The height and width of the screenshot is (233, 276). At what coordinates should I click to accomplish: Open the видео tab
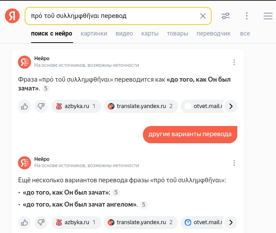pos(124,34)
